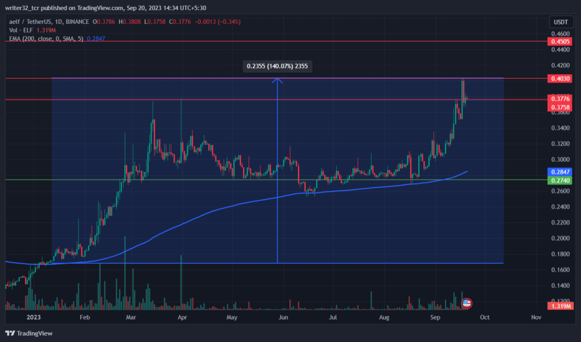Click the published-by header text at top
The width and height of the screenshot is (581, 342).
coord(106,8)
